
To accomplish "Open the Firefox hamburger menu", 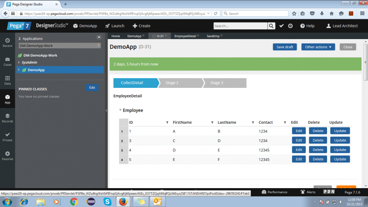I will click(362, 14).
